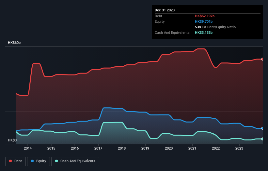
Task: Click the HK$52.197b debt value
Action: 205,16
